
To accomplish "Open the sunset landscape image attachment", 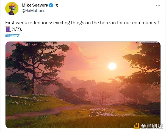I will (83, 85).
